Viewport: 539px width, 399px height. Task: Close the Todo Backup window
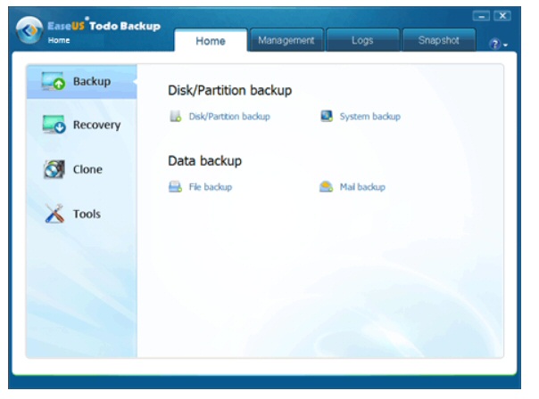(x=502, y=16)
